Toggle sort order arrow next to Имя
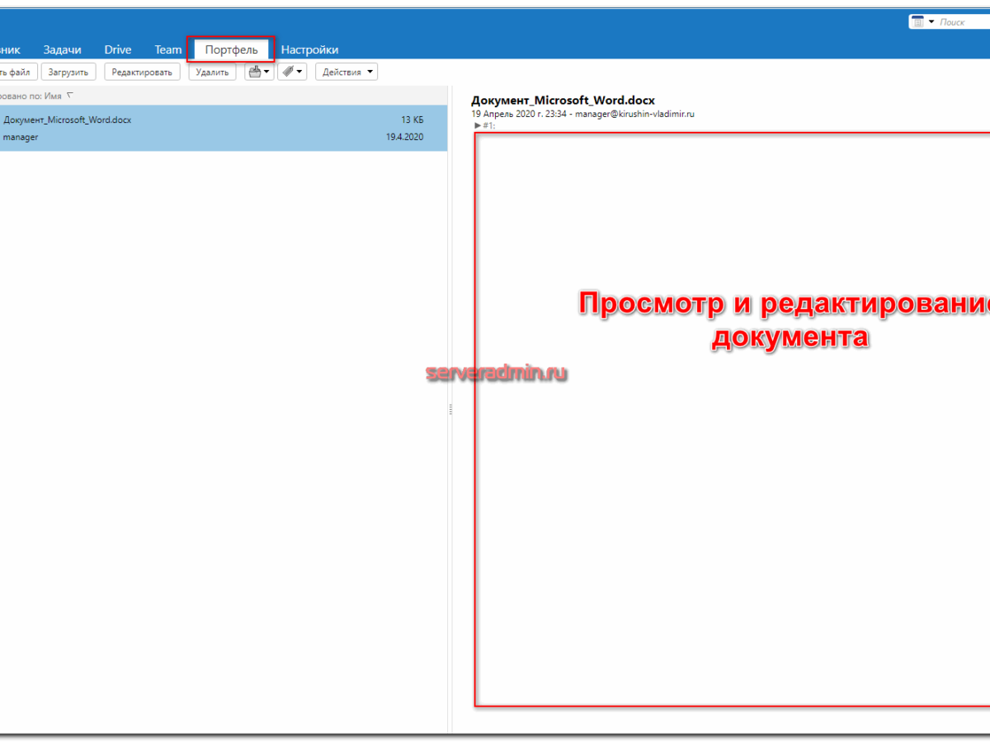This screenshot has width=990, height=742. tap(70, 96)
